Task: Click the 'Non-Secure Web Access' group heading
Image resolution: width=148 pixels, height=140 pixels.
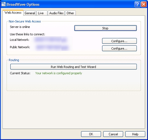Action: (x=25, y=21)
